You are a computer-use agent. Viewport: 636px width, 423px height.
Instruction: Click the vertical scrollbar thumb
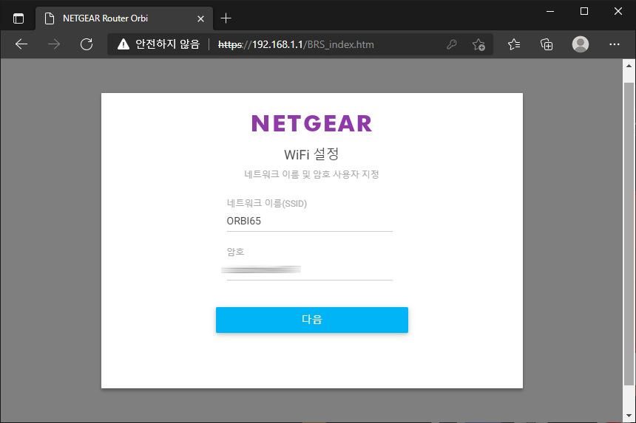pos(629,234)
